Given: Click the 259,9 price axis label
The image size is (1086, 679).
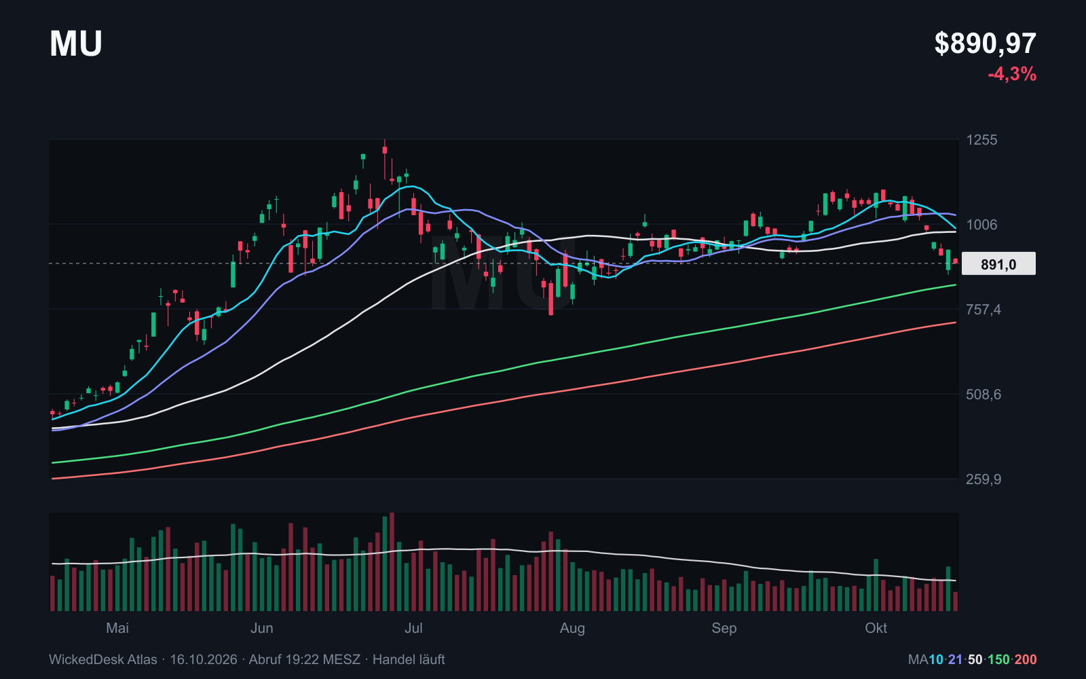Looking at the screenshot, I should tap(983, 479).
